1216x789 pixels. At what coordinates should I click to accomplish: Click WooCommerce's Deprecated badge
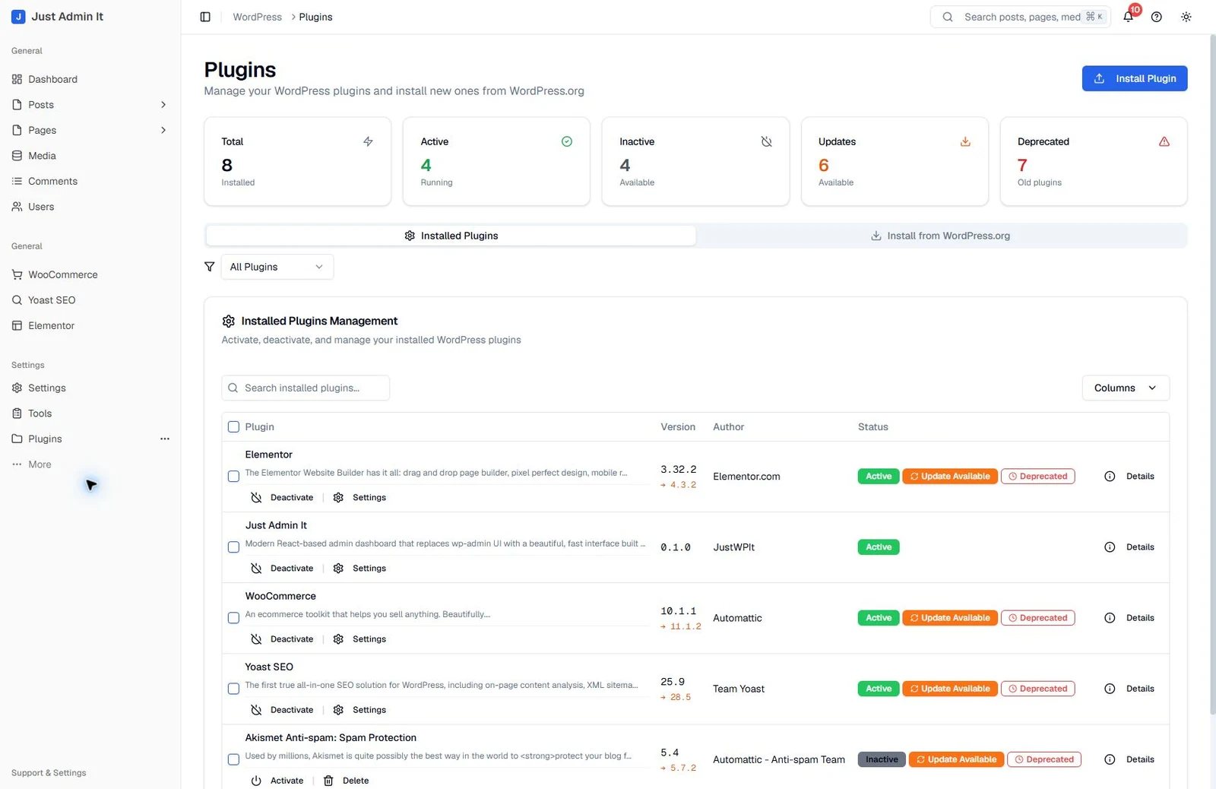tap(1038, 618)
